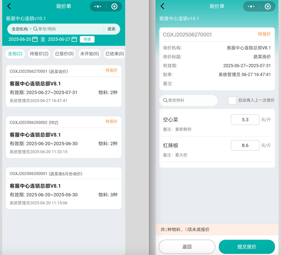Image resolution: width=281 pixels, height=255 pixels.
Task: Click magnifier icon in order number search
Action: pyautogui.click(x=36, y=29)
